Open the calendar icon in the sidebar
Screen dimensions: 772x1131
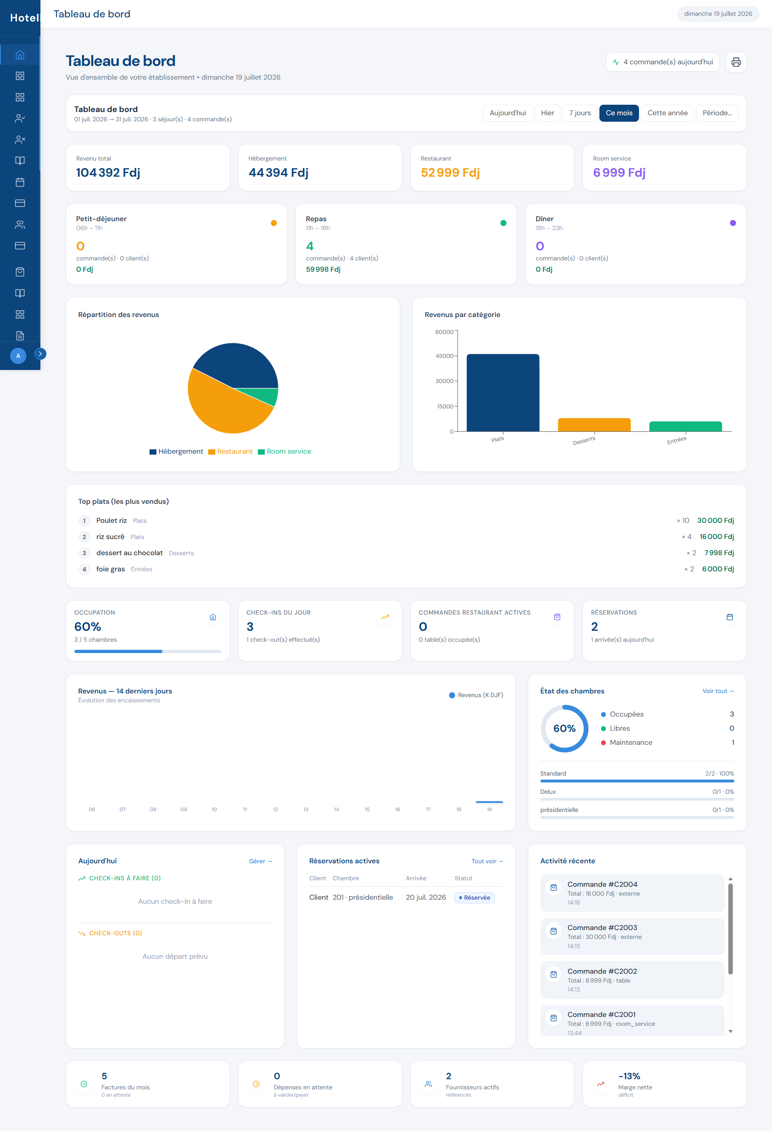(x=20, y=182)
